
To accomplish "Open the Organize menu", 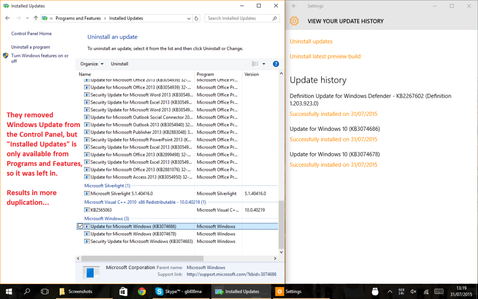I will pyautogui.click(x=92, y=64).
